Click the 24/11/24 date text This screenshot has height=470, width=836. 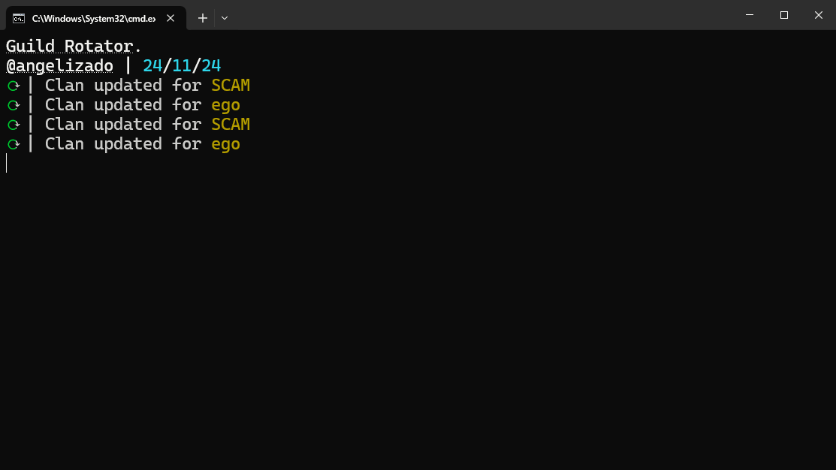coord(182,66)
